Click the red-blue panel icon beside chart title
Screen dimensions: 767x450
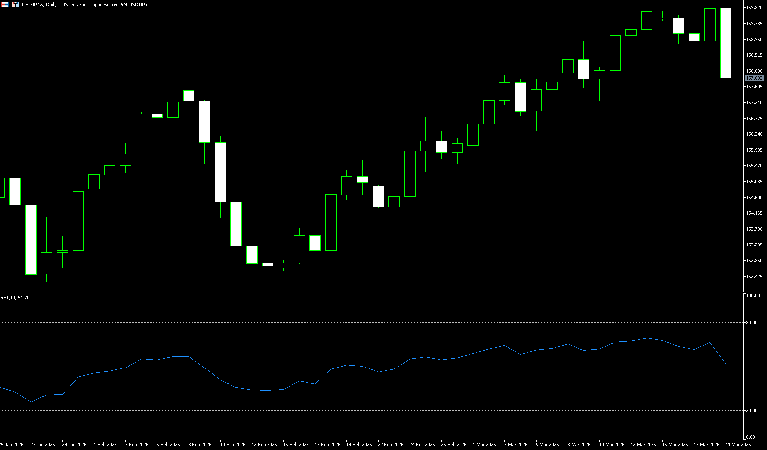point(15,4)
